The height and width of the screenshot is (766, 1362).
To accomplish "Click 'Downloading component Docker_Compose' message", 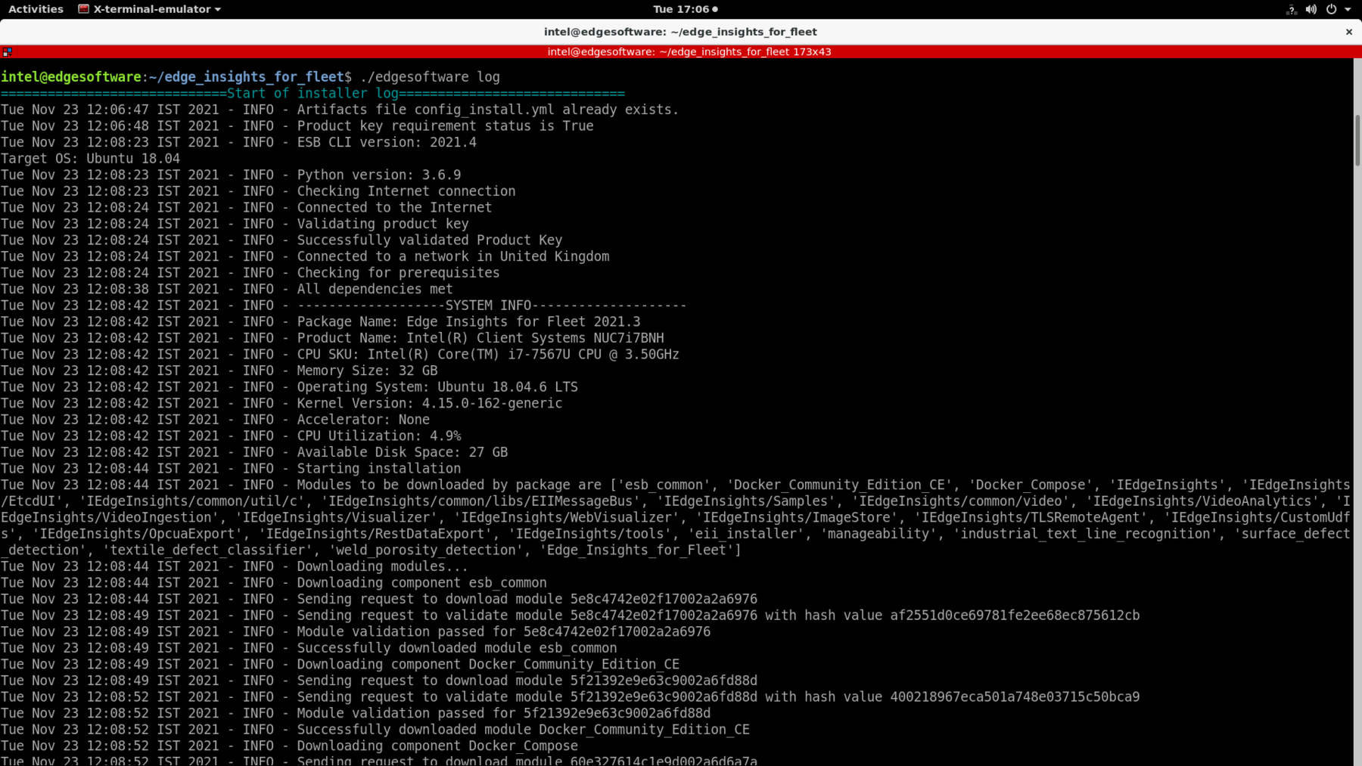I will coord(437,746).
